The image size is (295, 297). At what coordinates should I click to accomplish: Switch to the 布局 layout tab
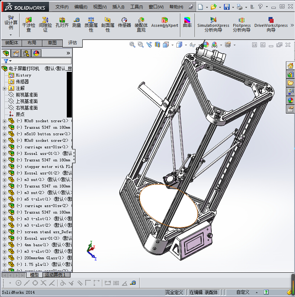pyautogui.click(x=32, y=43)
